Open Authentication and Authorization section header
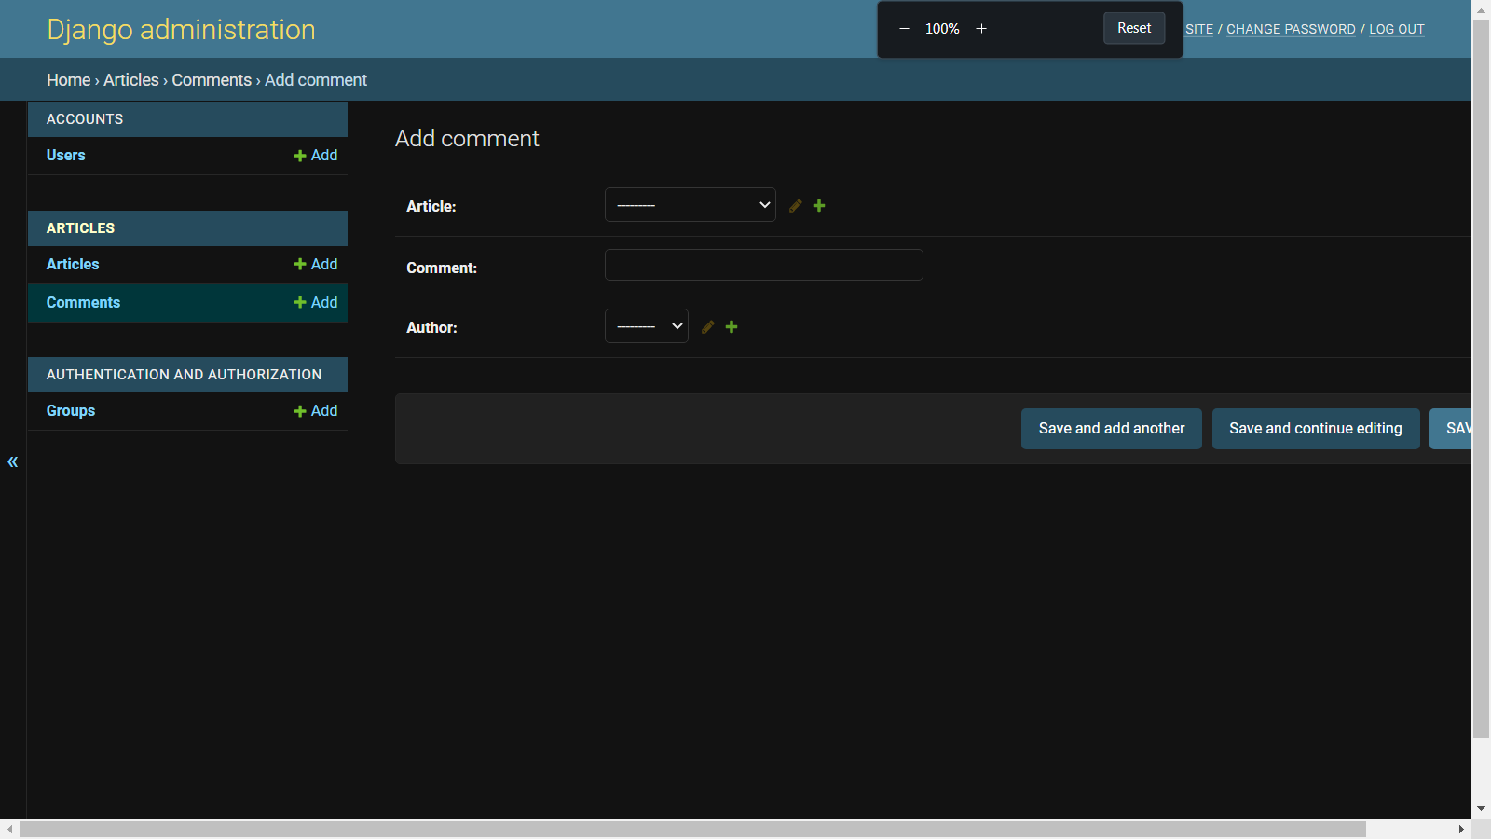1491x839 pixels. 184,375
